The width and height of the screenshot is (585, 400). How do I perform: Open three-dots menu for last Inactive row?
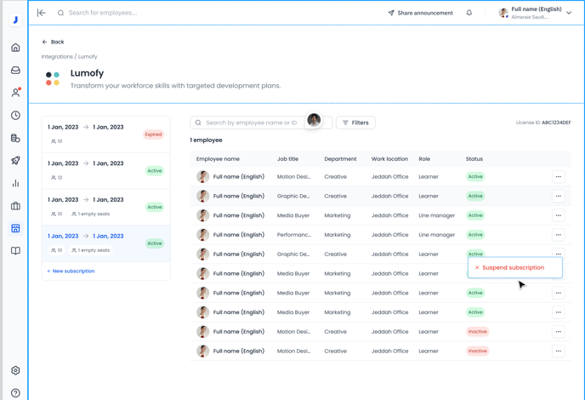[558, 351]
